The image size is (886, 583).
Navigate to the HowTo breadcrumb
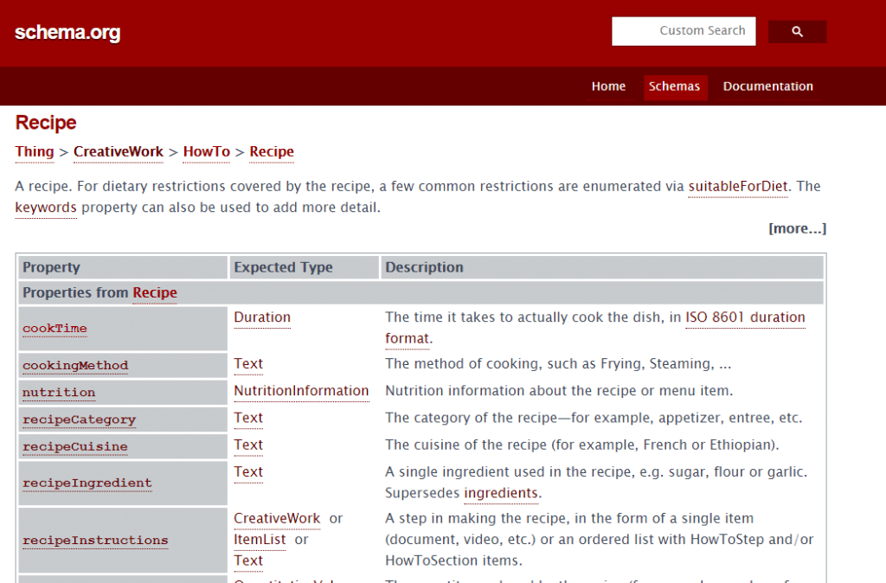(206, 152)
